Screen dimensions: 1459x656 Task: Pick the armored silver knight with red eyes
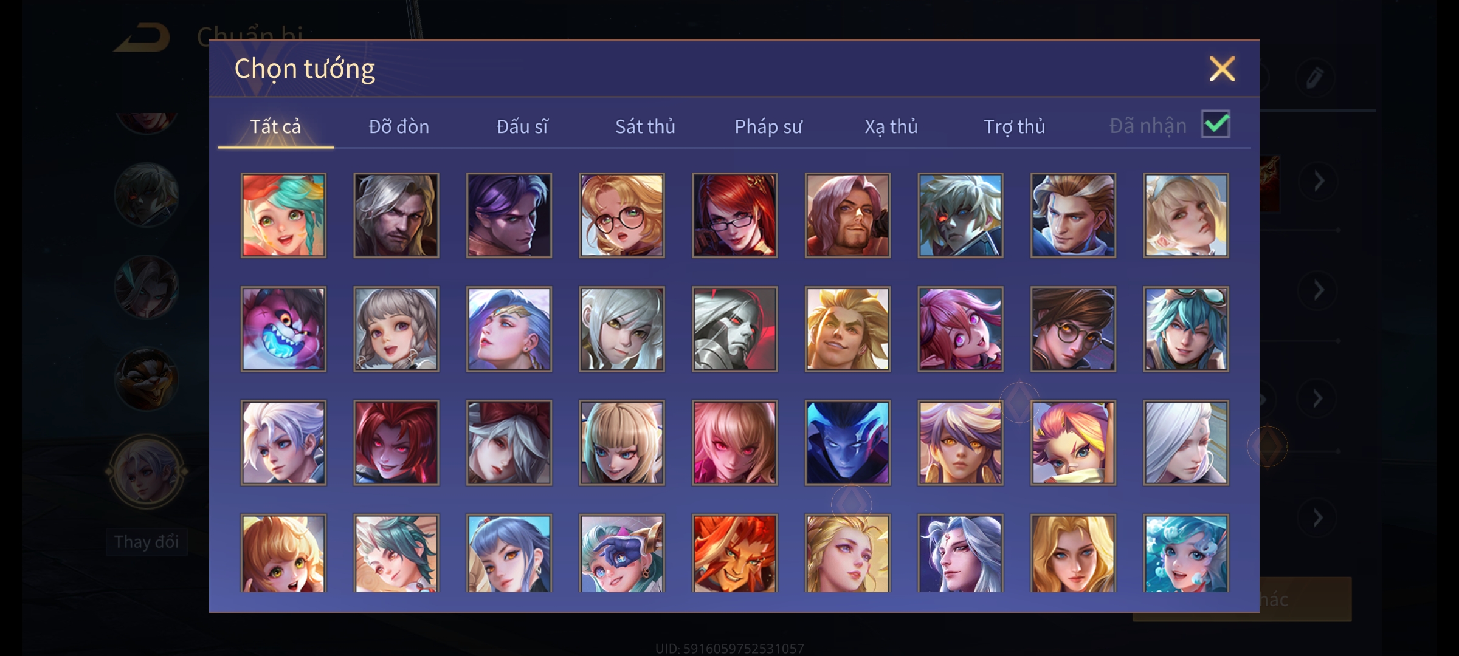coord(734,329)
